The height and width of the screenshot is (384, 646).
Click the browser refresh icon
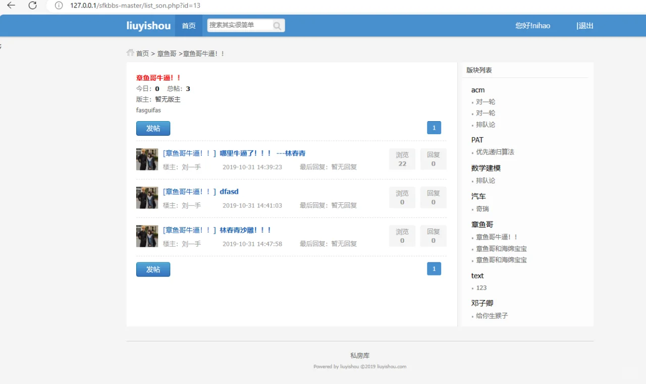point(32,6)
